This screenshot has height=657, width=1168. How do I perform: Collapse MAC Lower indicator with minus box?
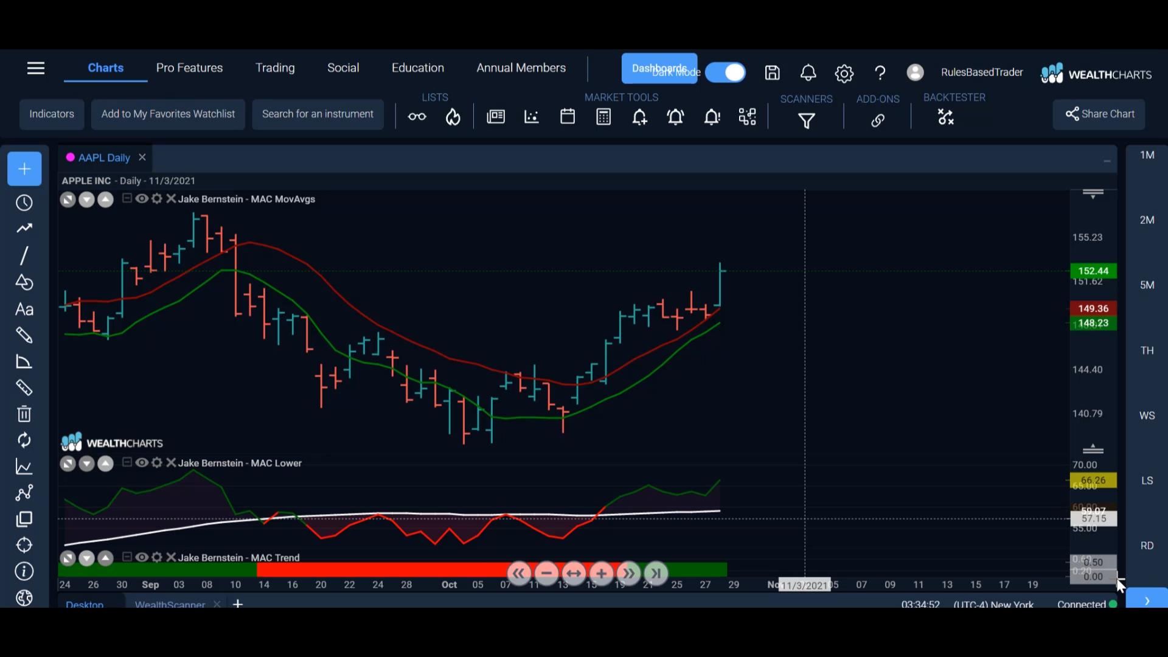click(x=127, y=462)
